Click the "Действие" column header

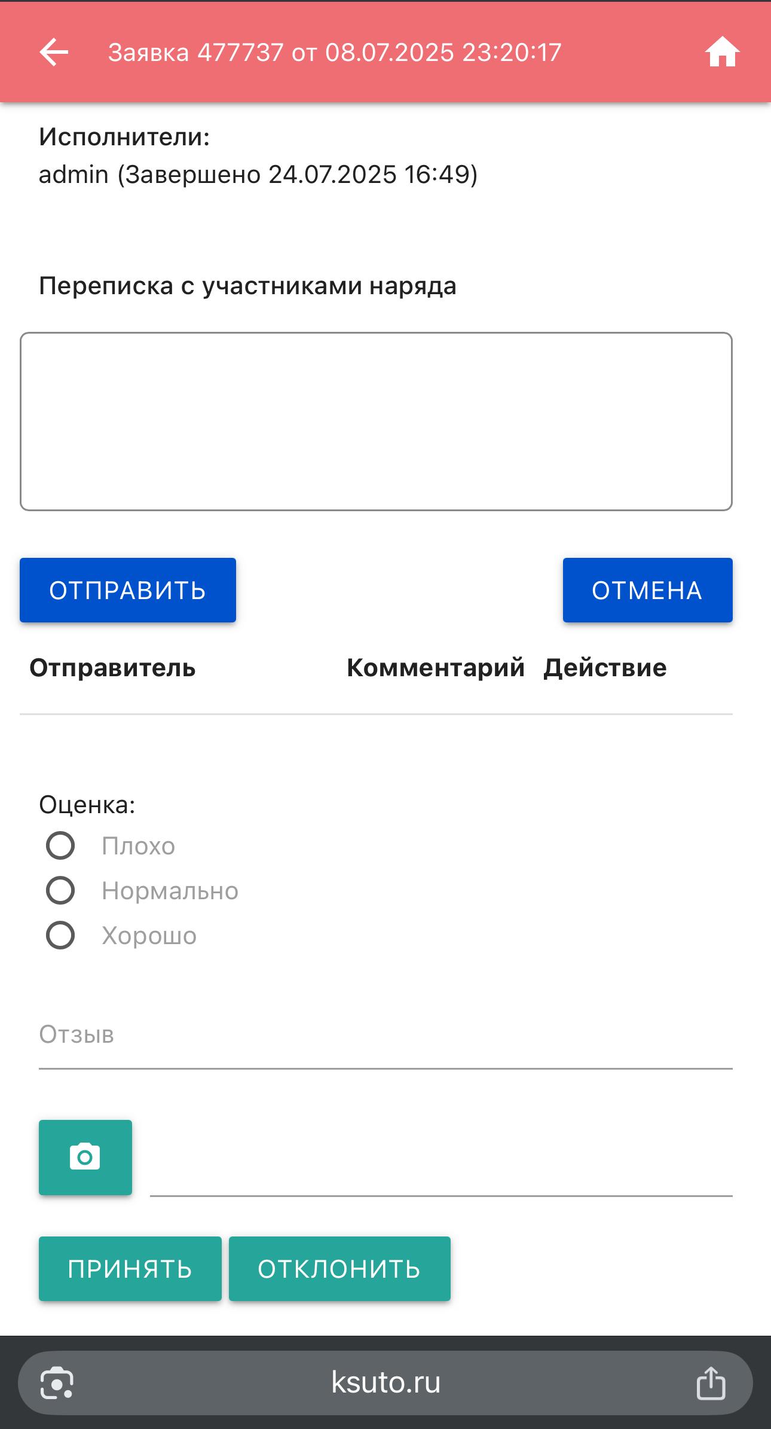(605, 668)
